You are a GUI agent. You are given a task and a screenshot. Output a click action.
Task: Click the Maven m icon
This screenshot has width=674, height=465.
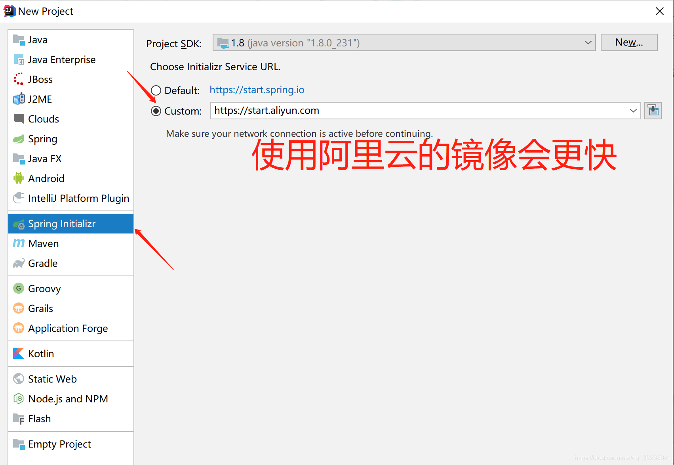(19, 243)
